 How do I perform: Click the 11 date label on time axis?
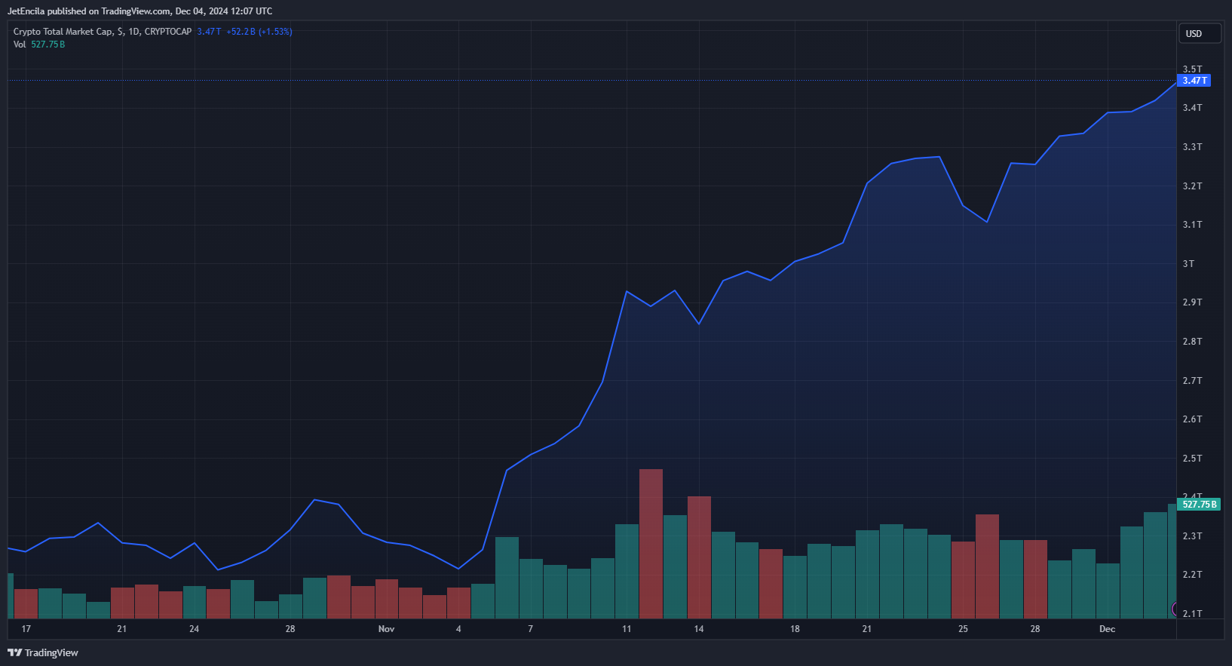(x=627, y=629)
